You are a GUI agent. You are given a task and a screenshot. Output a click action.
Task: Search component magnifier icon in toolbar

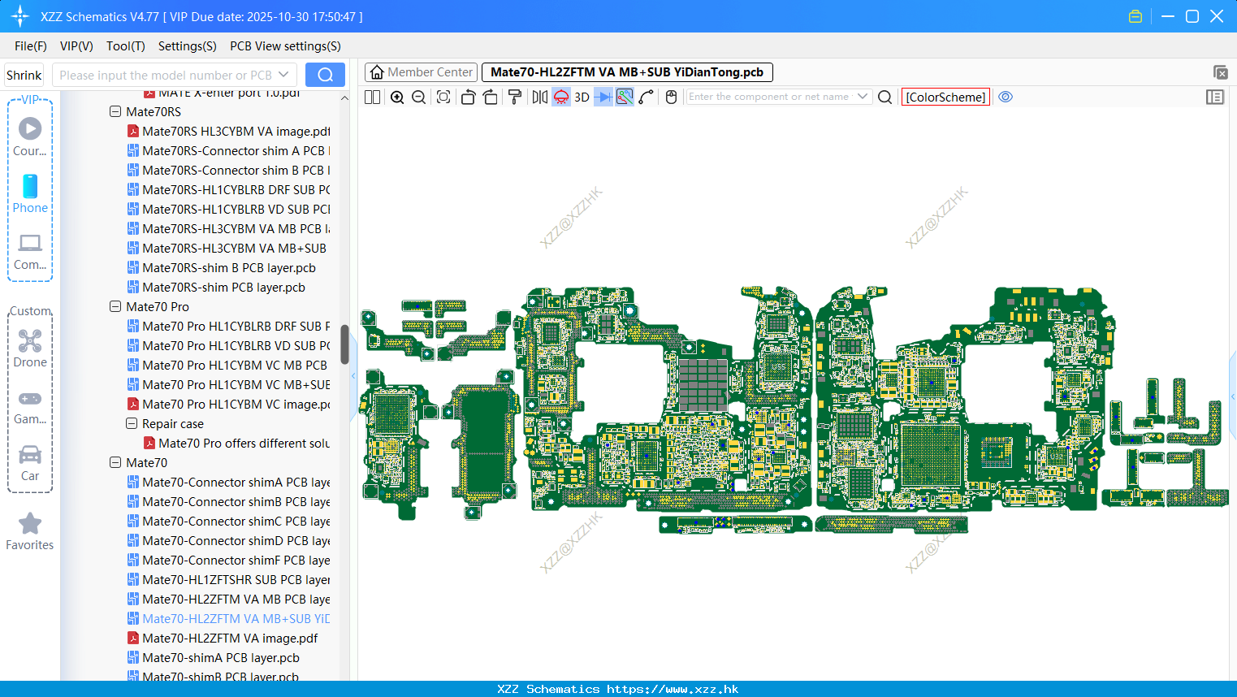885,97
